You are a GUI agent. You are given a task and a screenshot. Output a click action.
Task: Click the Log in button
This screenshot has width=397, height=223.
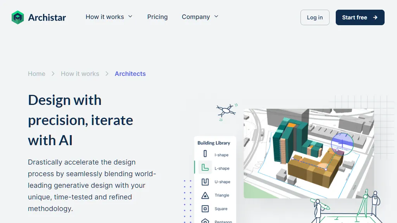pos(315,17)
